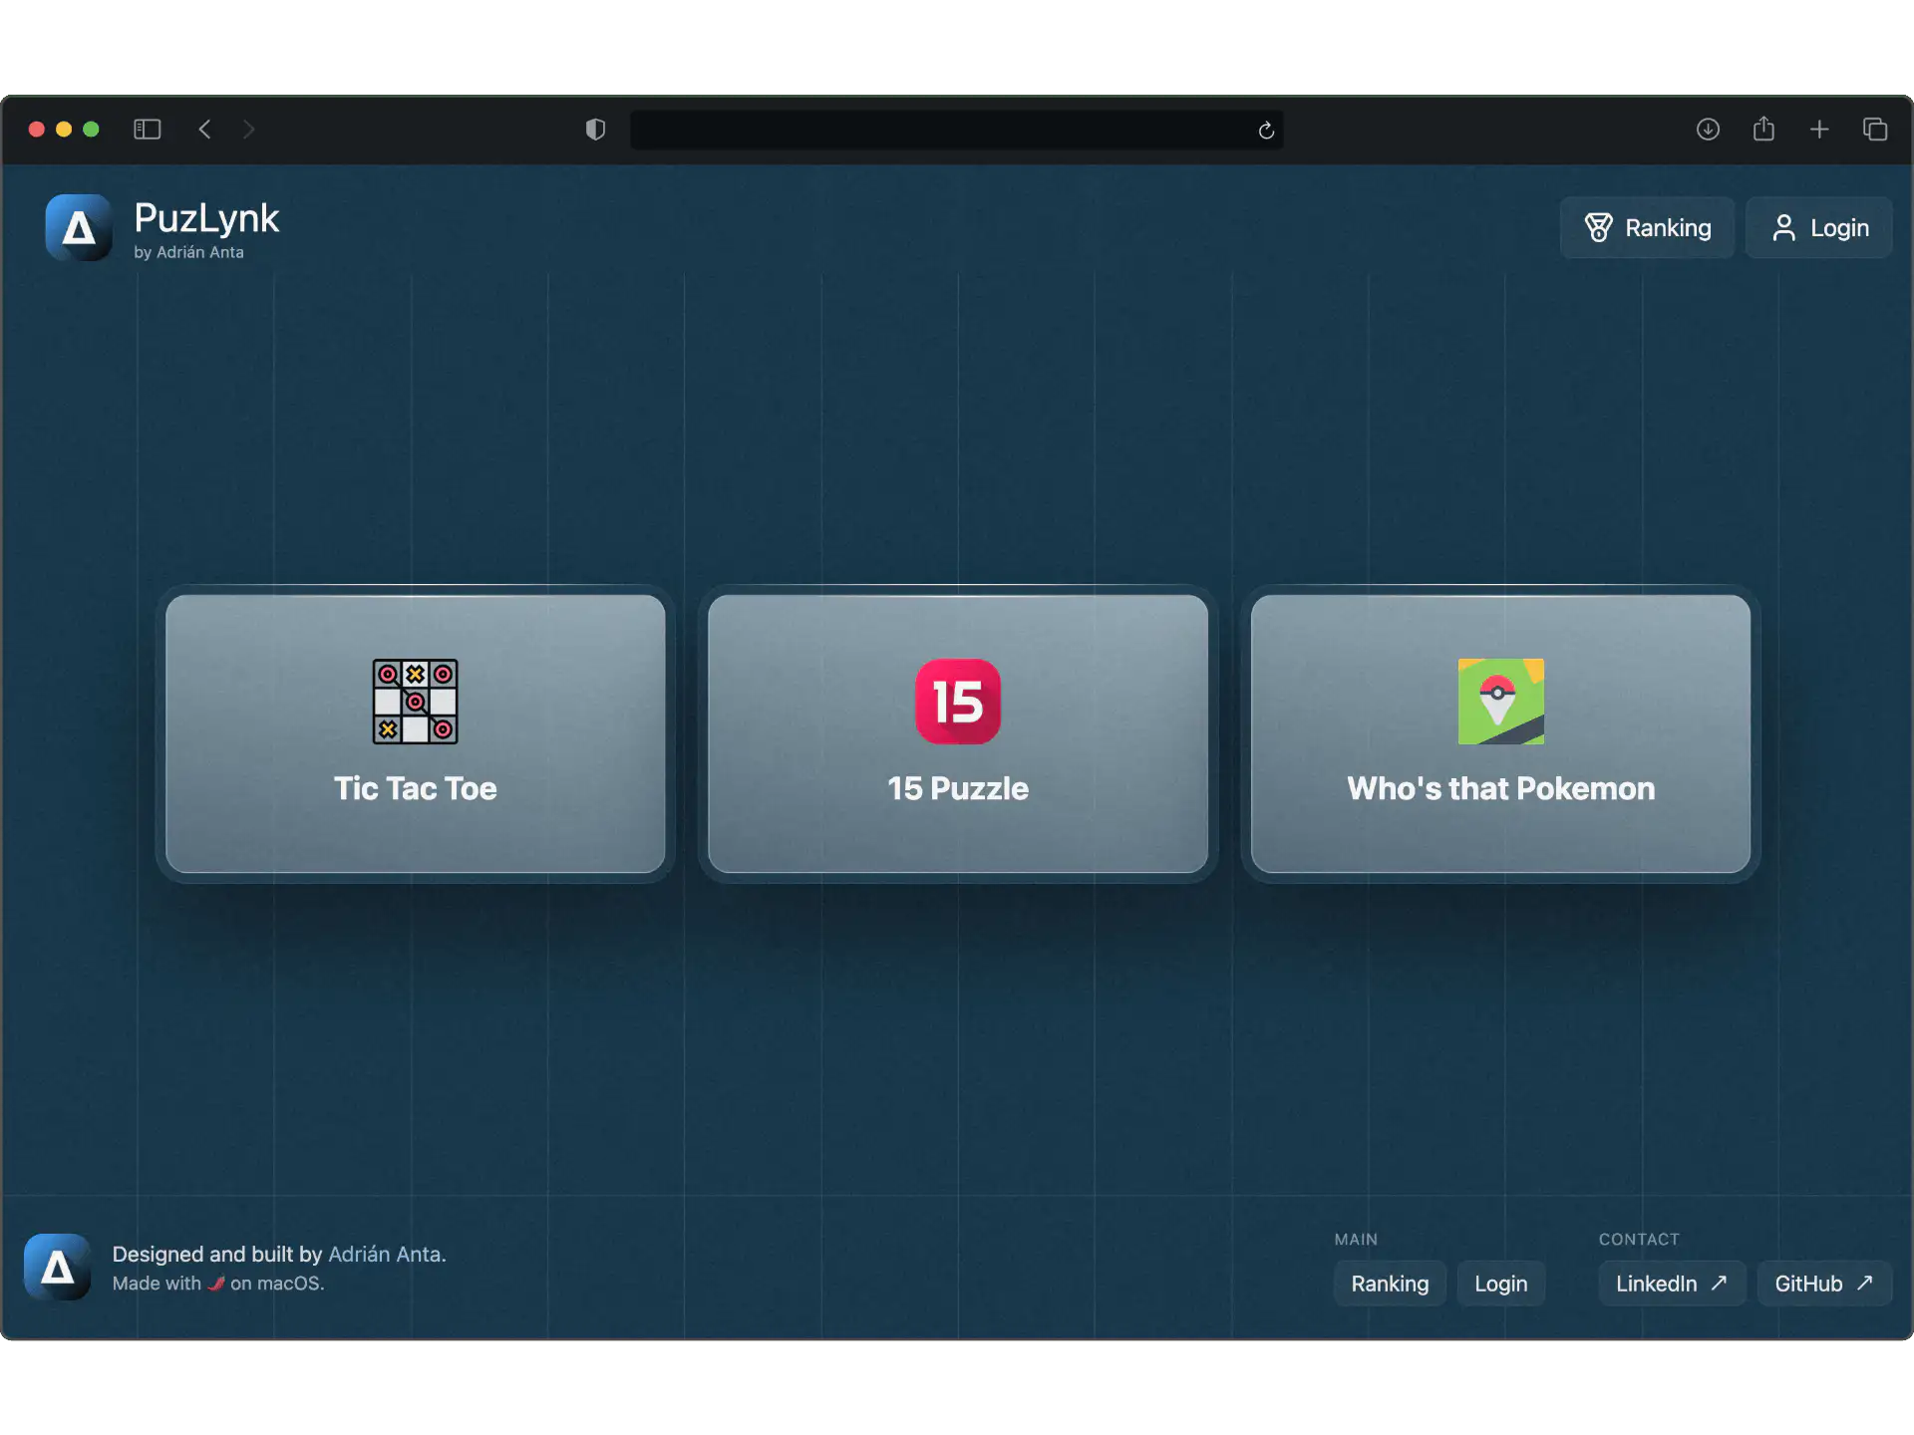Go forward with the browser forward arrow

point(248,130)
